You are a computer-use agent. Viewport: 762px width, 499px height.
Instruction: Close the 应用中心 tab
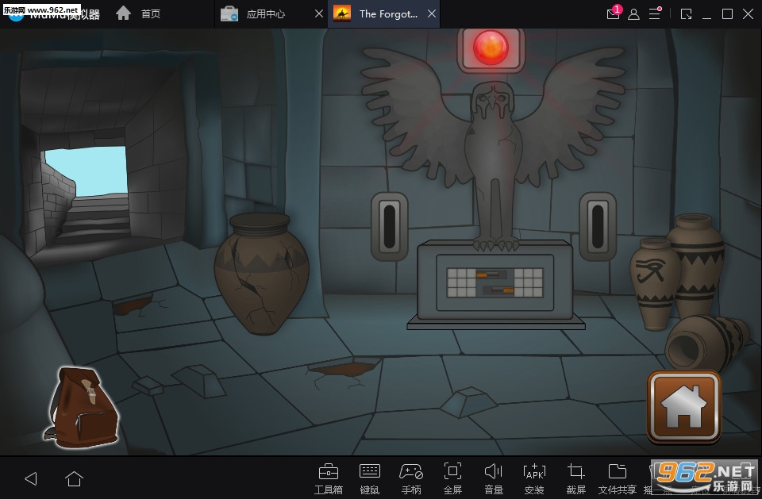(319, 13)
